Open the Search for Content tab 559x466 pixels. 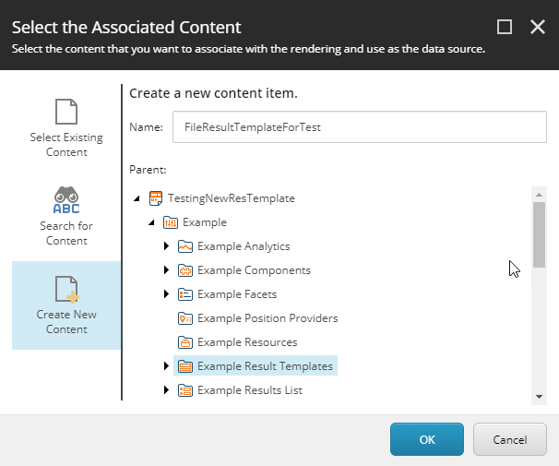click(x=66, y=217)
